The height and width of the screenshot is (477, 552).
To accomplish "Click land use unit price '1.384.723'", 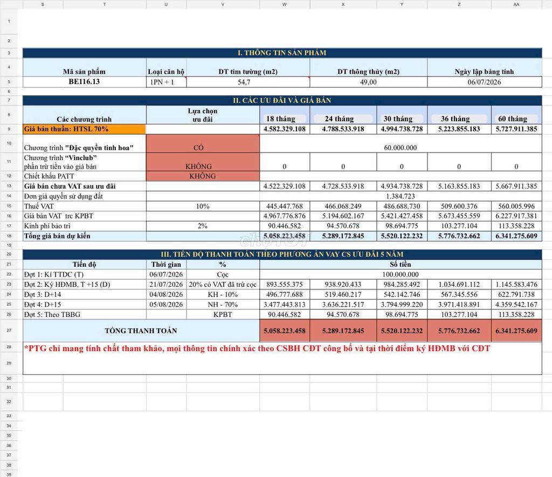I will [401, 196].
